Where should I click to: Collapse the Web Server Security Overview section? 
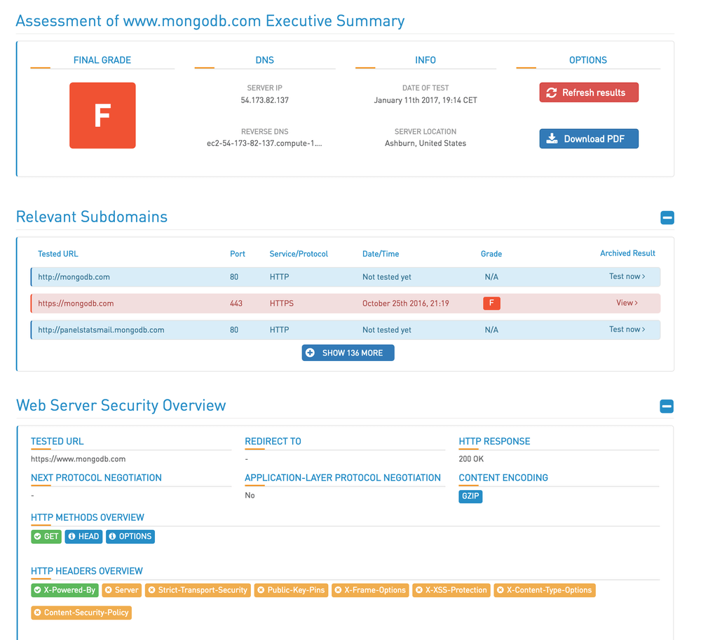point(667,407)
